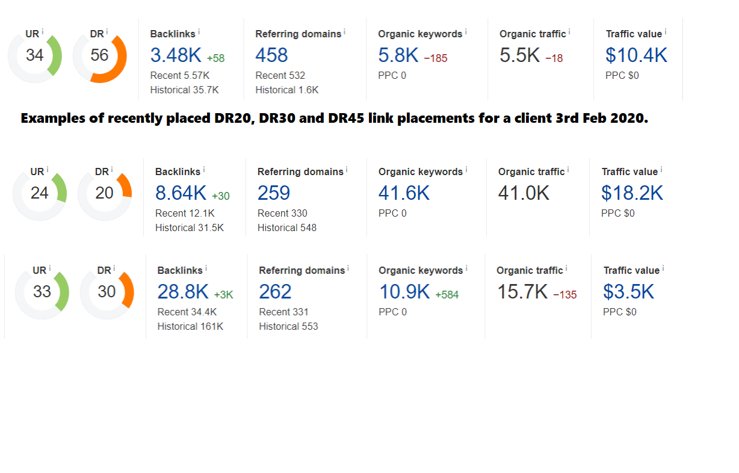Screen dimensions: 739x473
Task: Click info icon beside top Organic traffic heading
Action: pyautogui.click(x=569, y=32)
